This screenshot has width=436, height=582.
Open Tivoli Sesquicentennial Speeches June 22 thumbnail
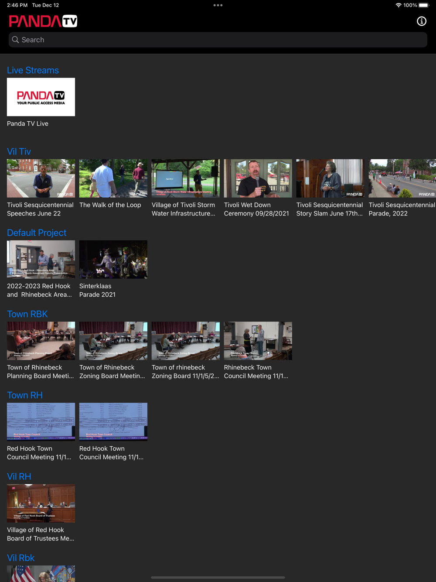pos(41,178)
